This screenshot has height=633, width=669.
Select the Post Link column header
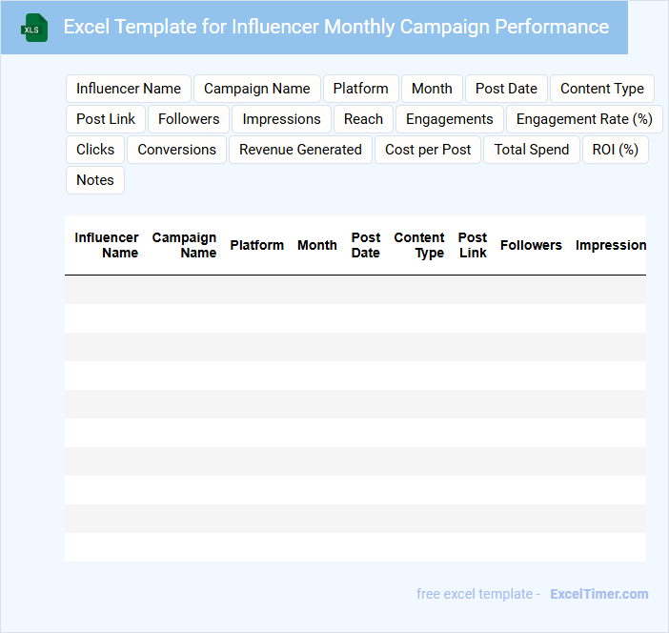click(473, 245)
